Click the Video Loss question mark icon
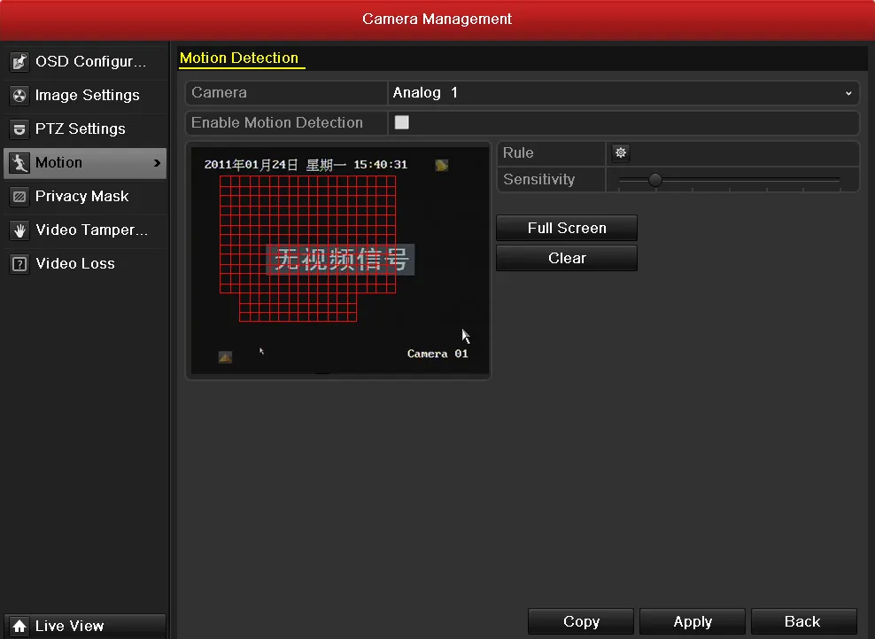 pos(19,264)
